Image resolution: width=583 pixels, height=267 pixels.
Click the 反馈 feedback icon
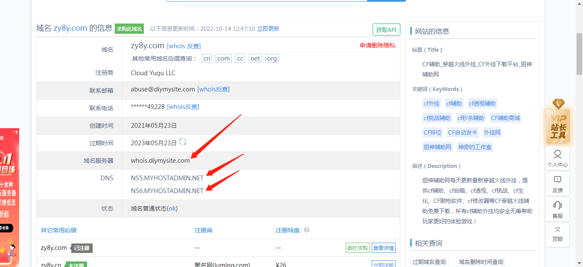tap(557, 184)
